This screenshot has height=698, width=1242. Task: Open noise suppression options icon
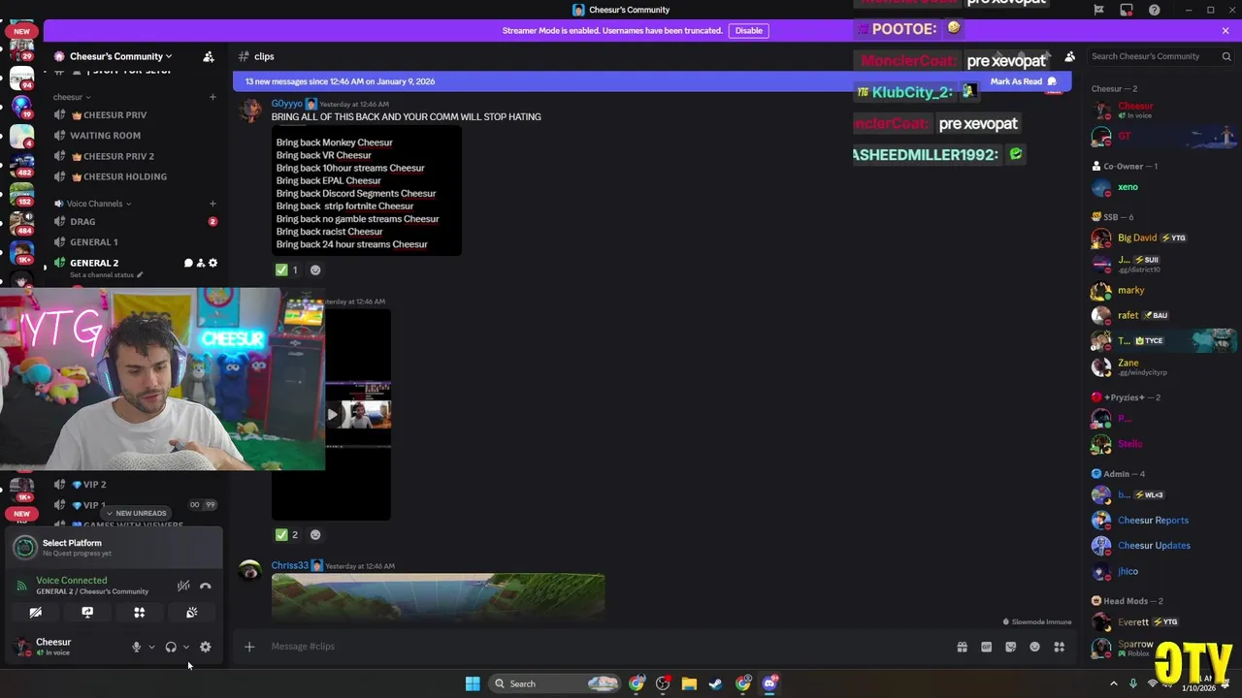click(x=183, y=586)
